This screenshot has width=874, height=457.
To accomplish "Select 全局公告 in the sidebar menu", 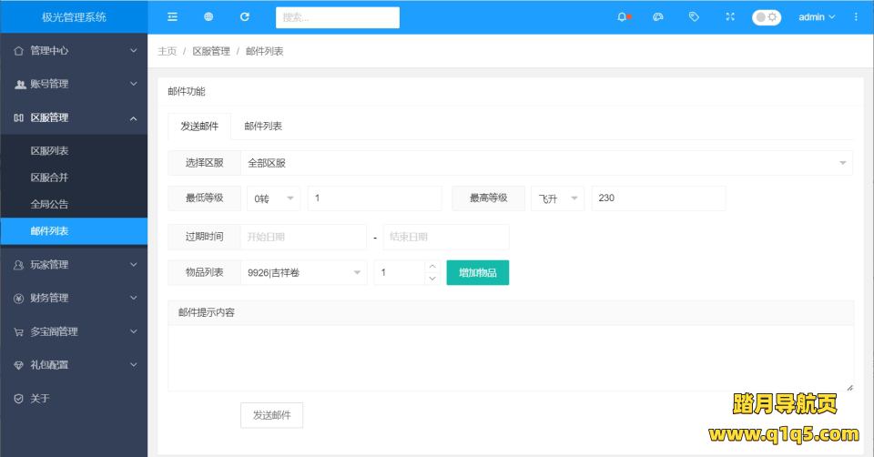I will coord(49,204).
